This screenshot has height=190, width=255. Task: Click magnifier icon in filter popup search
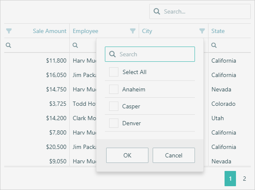112,54
